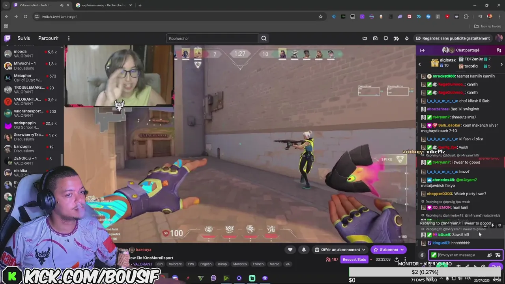
Task: Expand the Request Stats arrow
Action: (371, 260)
